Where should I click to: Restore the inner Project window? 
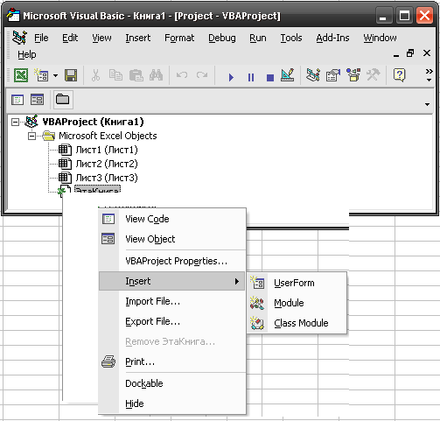410,53
